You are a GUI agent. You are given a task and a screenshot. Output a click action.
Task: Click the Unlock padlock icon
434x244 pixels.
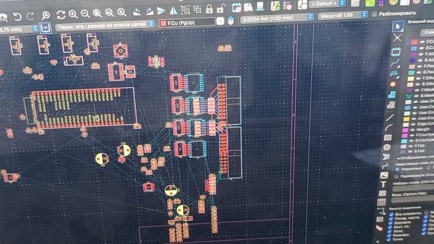coord(221,9)
